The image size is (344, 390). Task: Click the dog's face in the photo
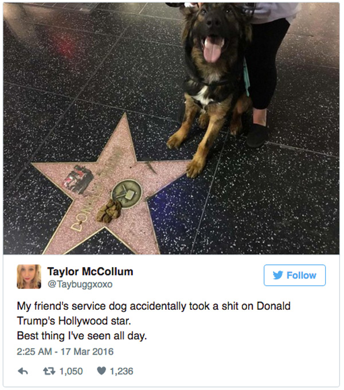[213, 32]
